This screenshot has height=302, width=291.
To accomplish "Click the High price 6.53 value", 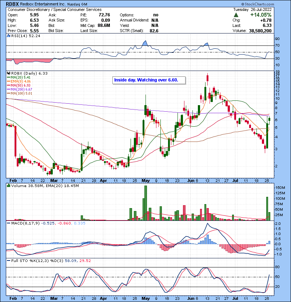I will click(34, 20).
